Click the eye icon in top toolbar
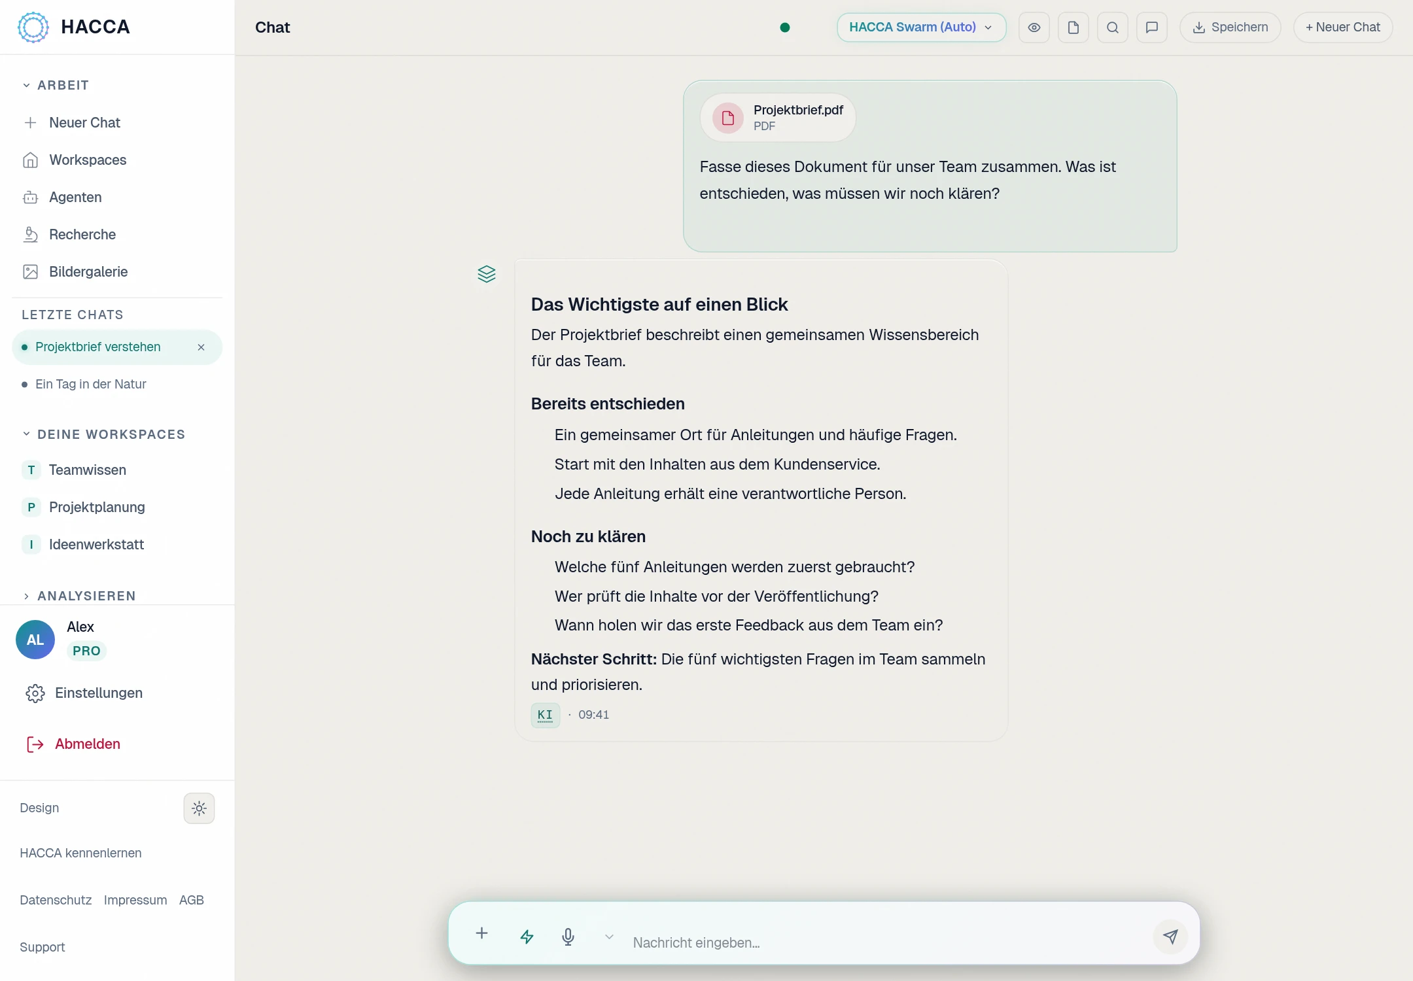Screen dimensions: 1413x981 point(1034,27)
